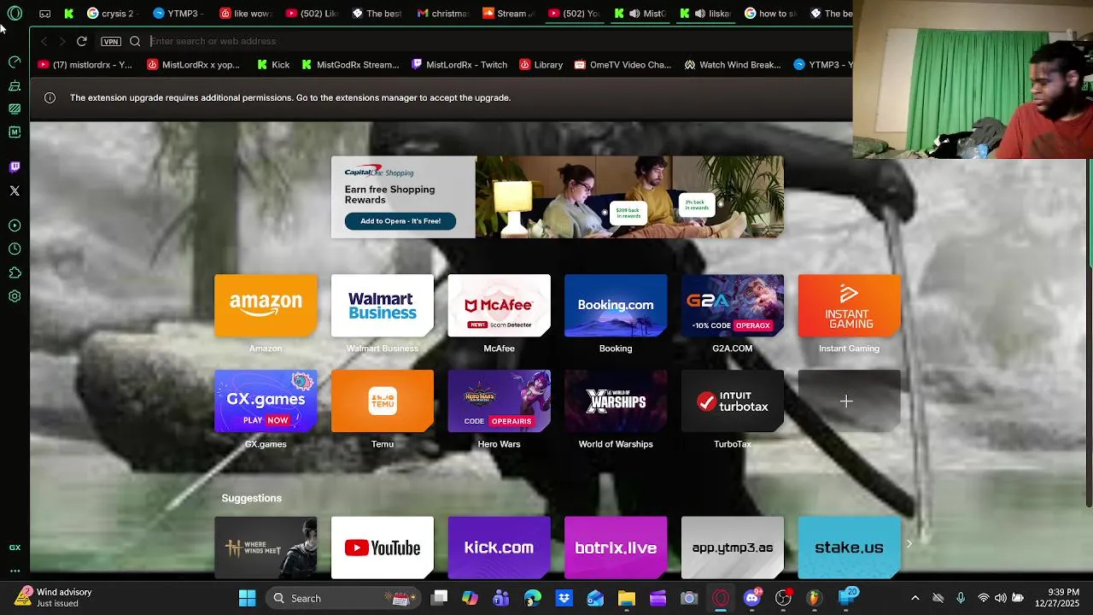Click 'Add to Opera - It's Free!' button
Screen dimensions: 1093x615
click(x=400, y=221)
